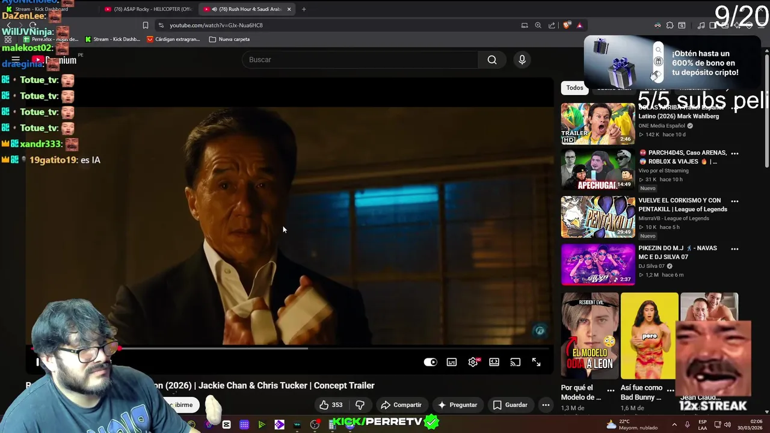The width and height of the screenshot is (770, 433).
Task: Open the Nueva carpeta bookmarks folder
Action: click(x=229, y=39)
